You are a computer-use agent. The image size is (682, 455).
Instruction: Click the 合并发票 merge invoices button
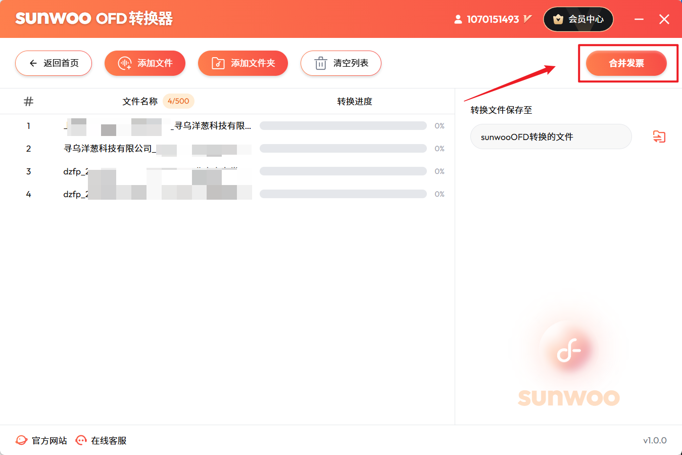coord(626,63)
